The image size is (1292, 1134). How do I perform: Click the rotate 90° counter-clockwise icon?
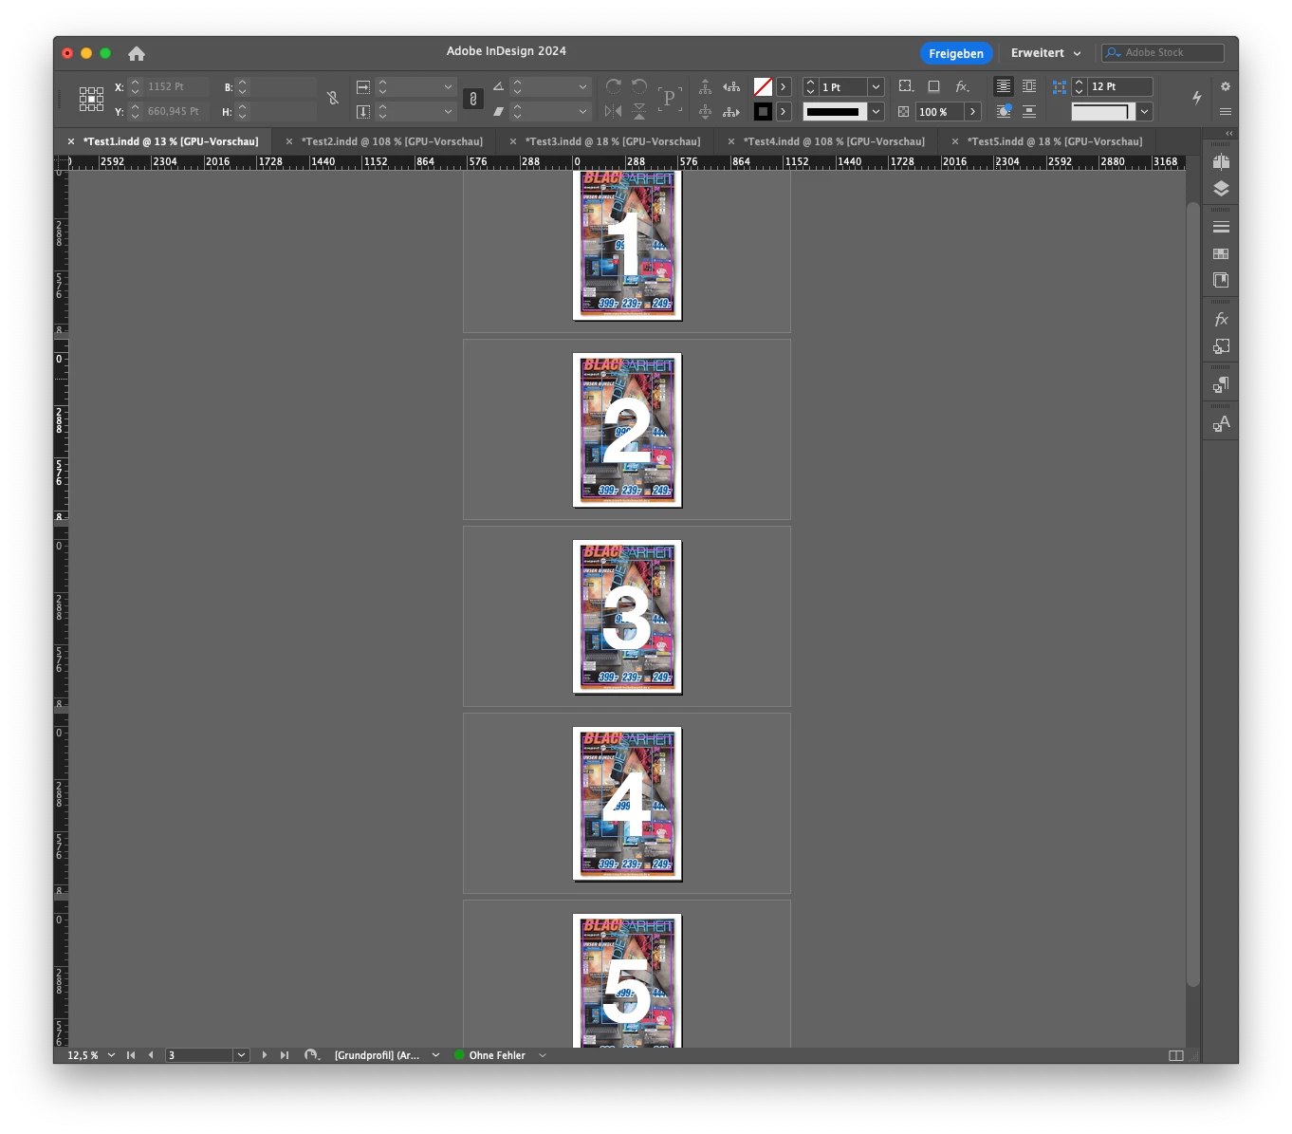(x=639, y=86)
